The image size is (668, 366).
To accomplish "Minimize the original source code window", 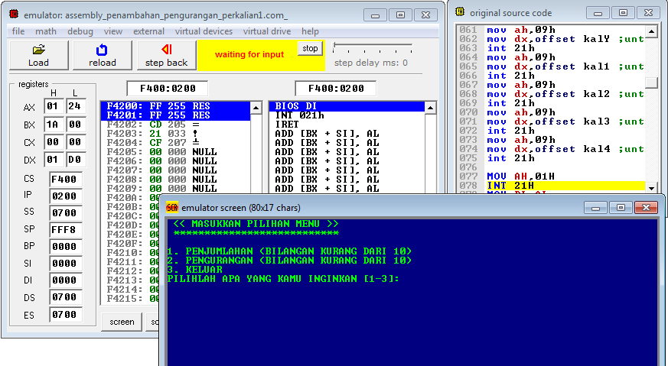I will pyautogui.click(x=598, y=13).
